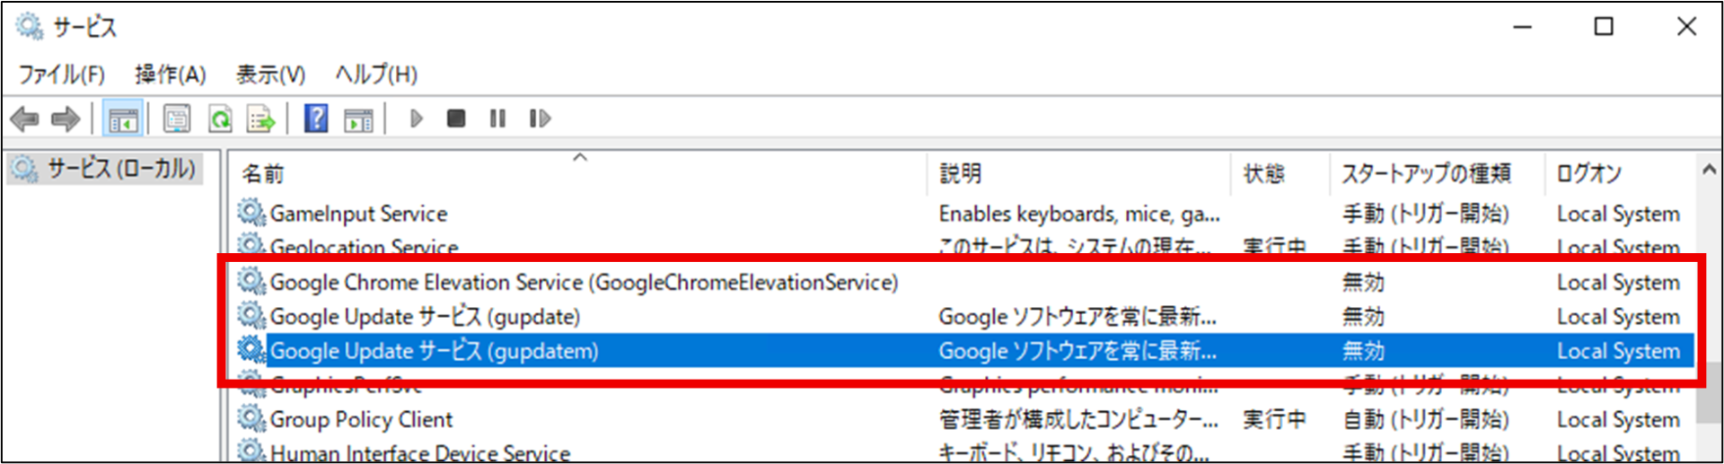Screen dimensions: 1724x464
Task: Click the scrollbar up arrow
Action: click(x=1709, y=170)
